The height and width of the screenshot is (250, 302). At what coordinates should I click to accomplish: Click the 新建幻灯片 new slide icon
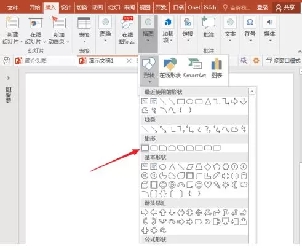[x=12, y=23]
